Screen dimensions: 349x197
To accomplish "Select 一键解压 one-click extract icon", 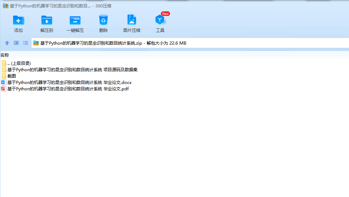I will point(75,20).
